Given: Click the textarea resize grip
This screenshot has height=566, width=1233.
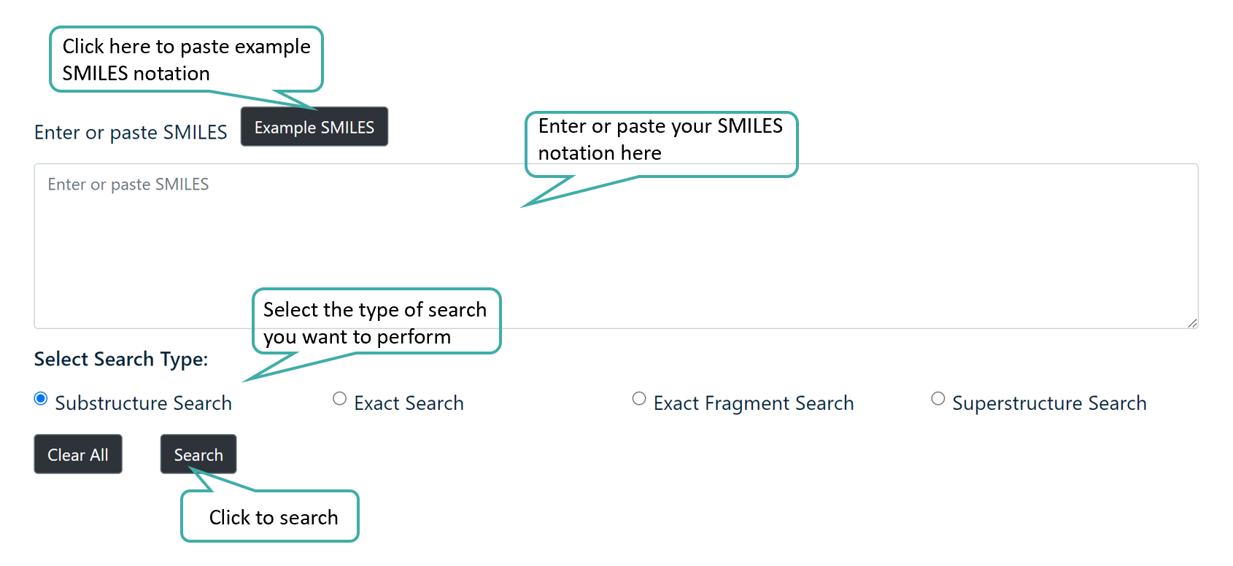Looking at the screenshot, I should pos(1191,322).
